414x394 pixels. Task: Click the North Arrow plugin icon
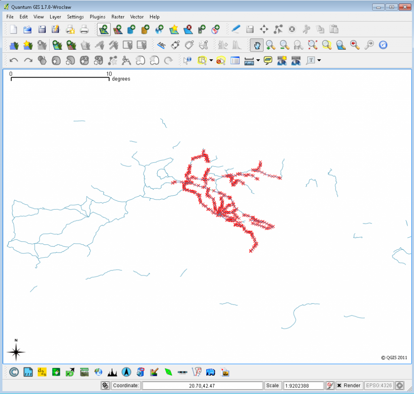(x=127, y=372)
